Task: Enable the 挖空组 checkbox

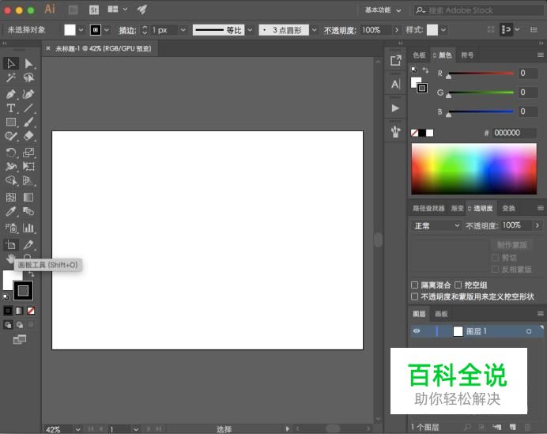Action: click(x=458, y=285)
